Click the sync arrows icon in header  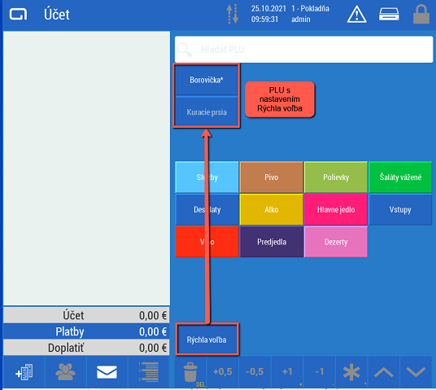coord(233,14)
